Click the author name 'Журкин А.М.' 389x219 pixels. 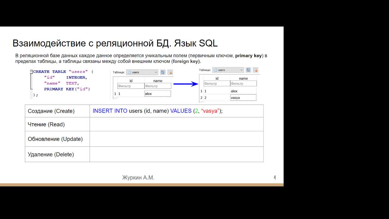[138, 178]
